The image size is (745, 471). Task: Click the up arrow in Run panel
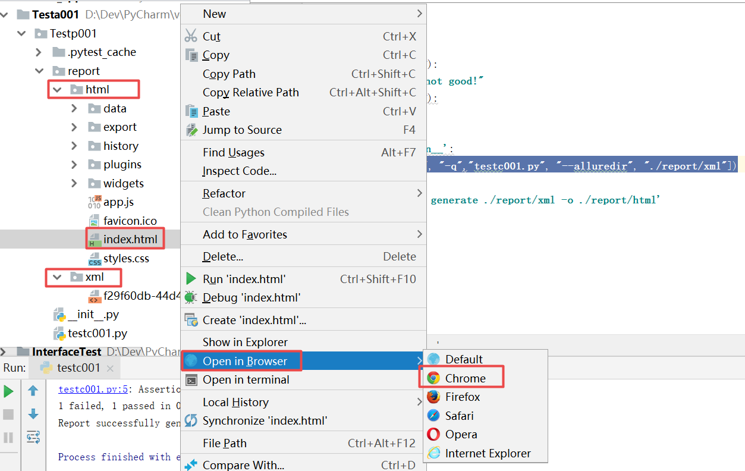[33, 391]
